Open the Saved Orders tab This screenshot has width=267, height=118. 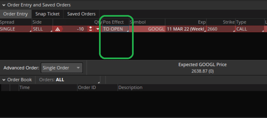81,14
